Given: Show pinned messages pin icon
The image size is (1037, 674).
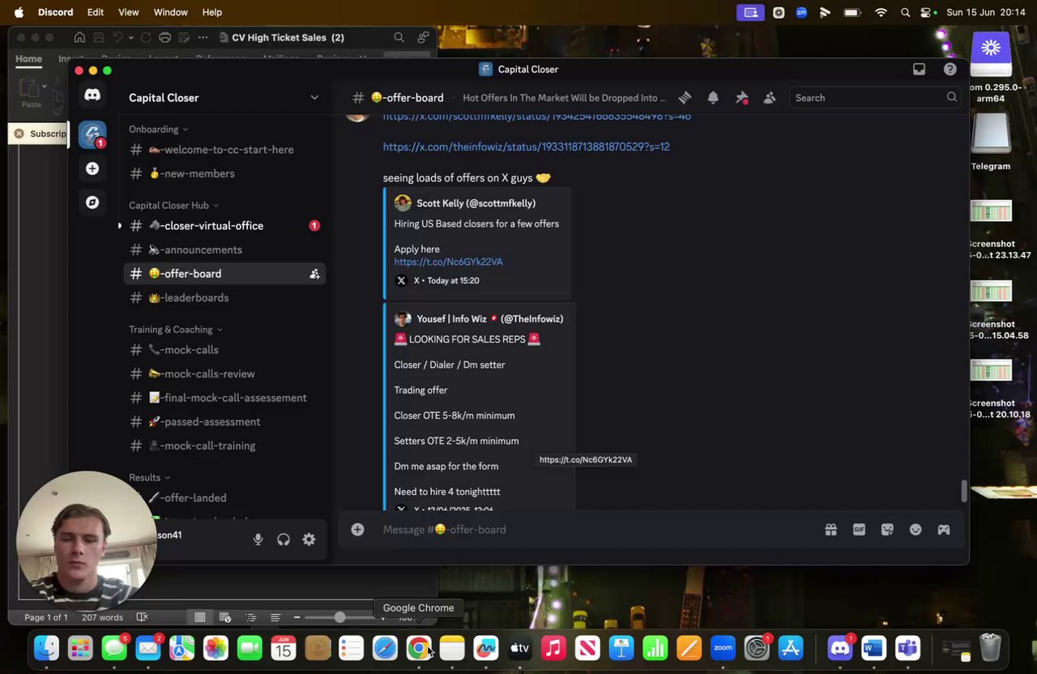Looking at the screenshot, I should tap(741, 97).
